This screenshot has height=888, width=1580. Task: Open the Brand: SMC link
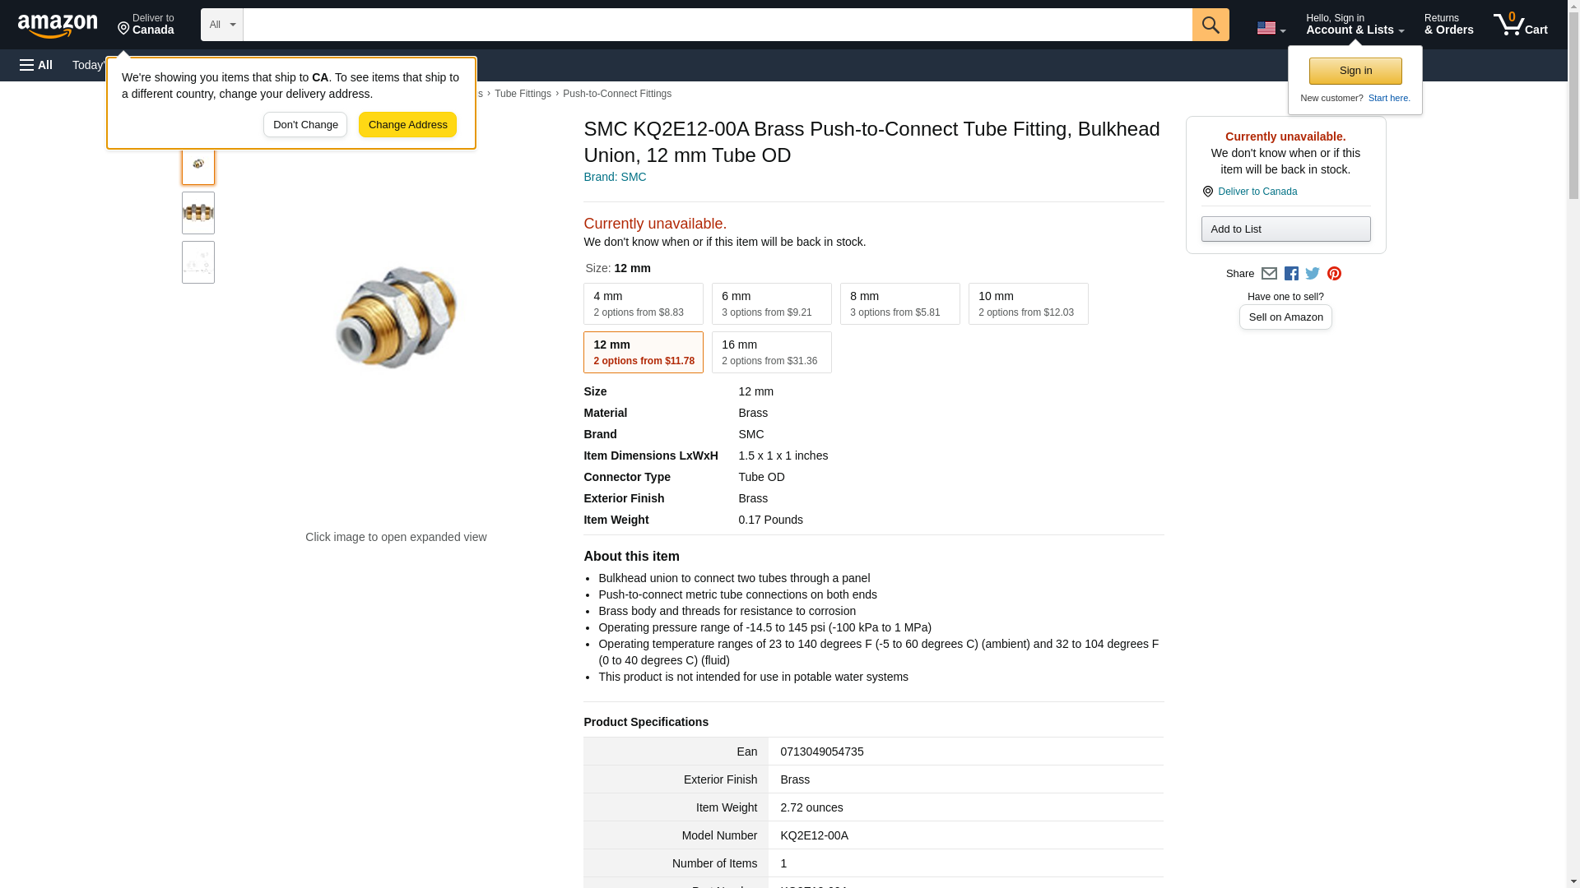[x=615, y=177]
